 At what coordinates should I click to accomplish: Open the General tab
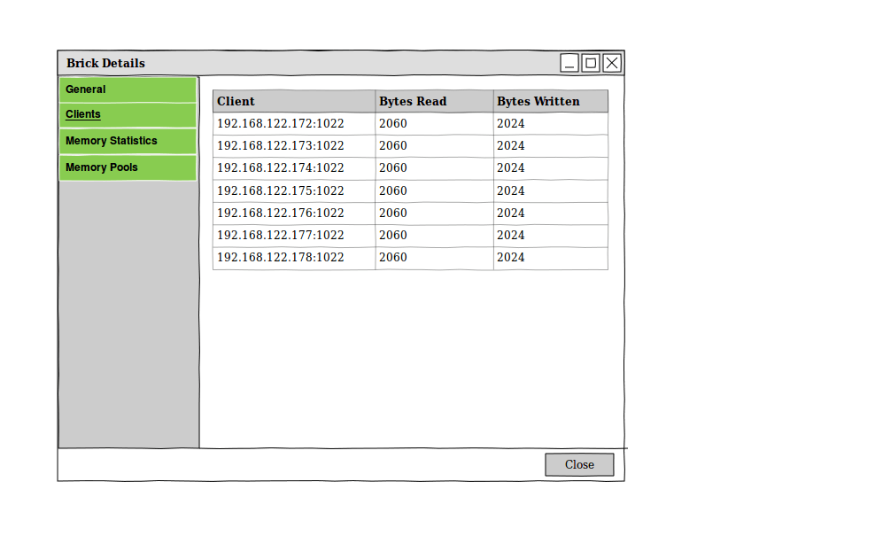(x=128, y=89)
